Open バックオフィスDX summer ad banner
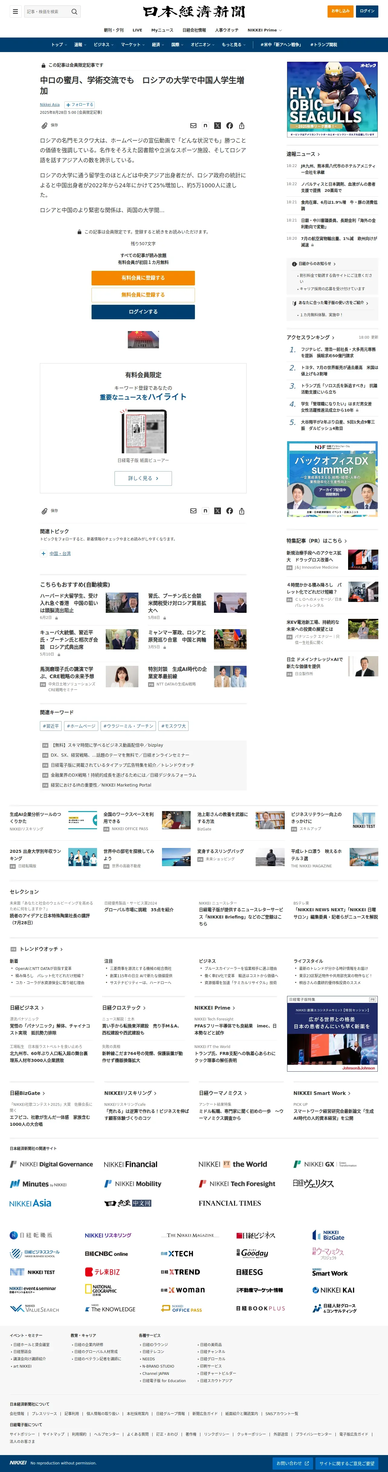This screenshot has height=1472, width=388. [332, 479]
